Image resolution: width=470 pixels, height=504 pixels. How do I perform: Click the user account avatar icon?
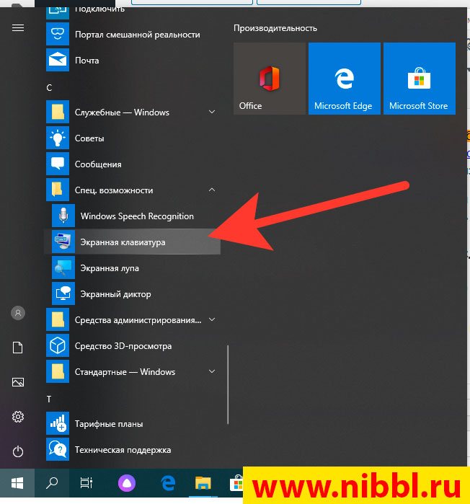[x=18, y=313]
